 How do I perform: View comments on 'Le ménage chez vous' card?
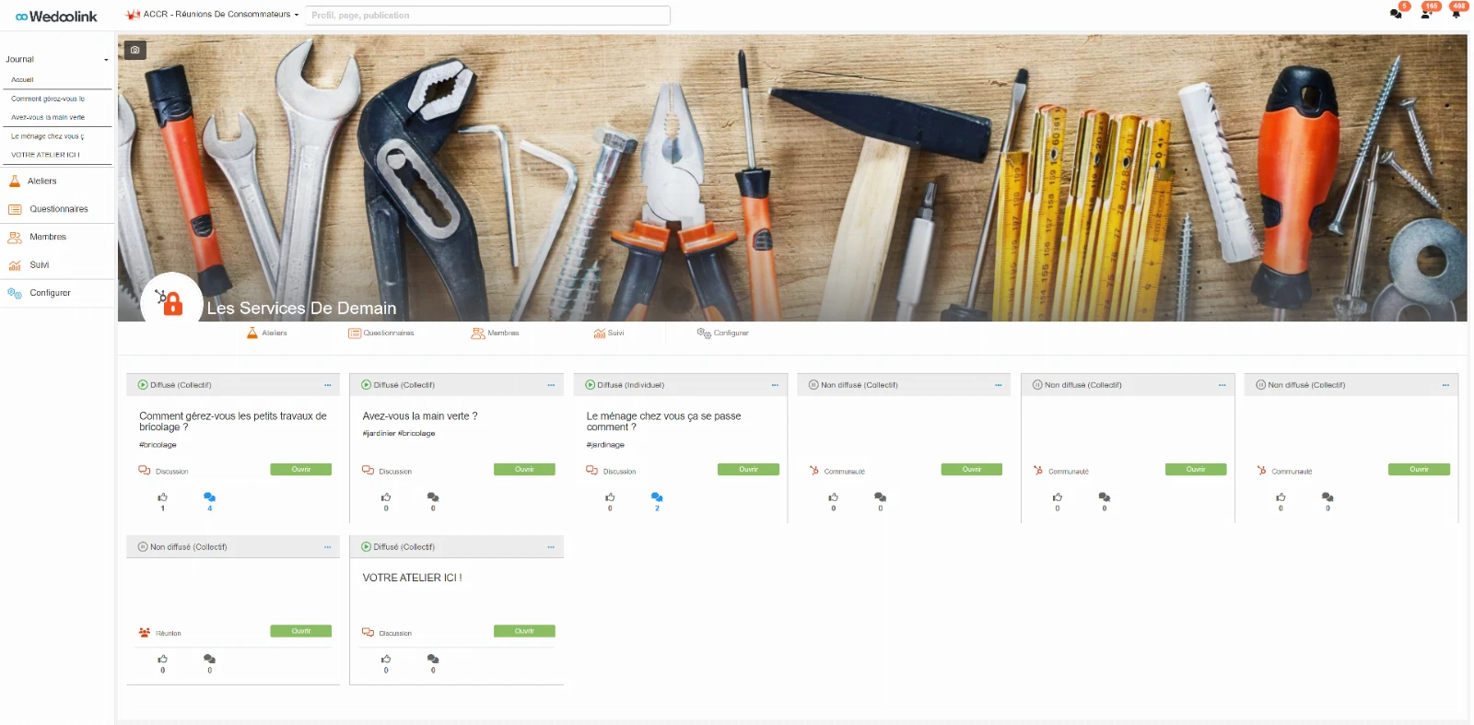click(x=657, y=497)
